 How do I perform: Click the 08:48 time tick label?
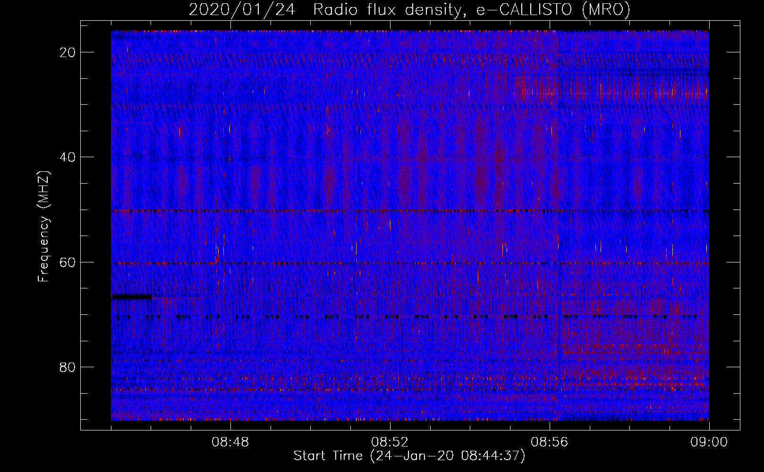pos(230,442)
